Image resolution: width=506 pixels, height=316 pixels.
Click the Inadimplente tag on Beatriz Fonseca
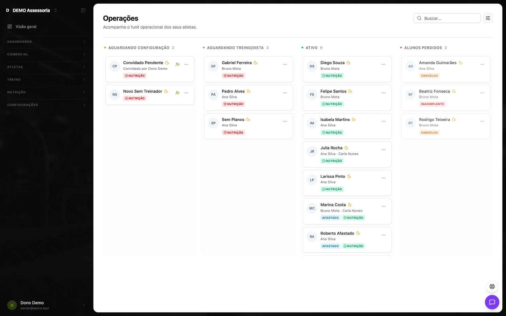coord(432,104)
